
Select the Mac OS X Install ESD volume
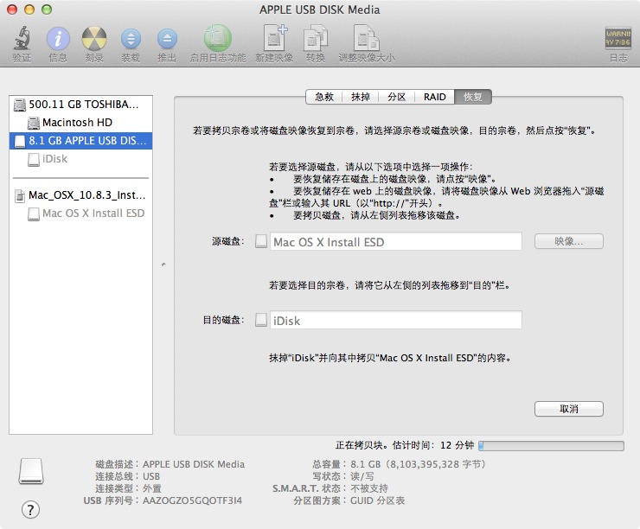tap(80, 214)
